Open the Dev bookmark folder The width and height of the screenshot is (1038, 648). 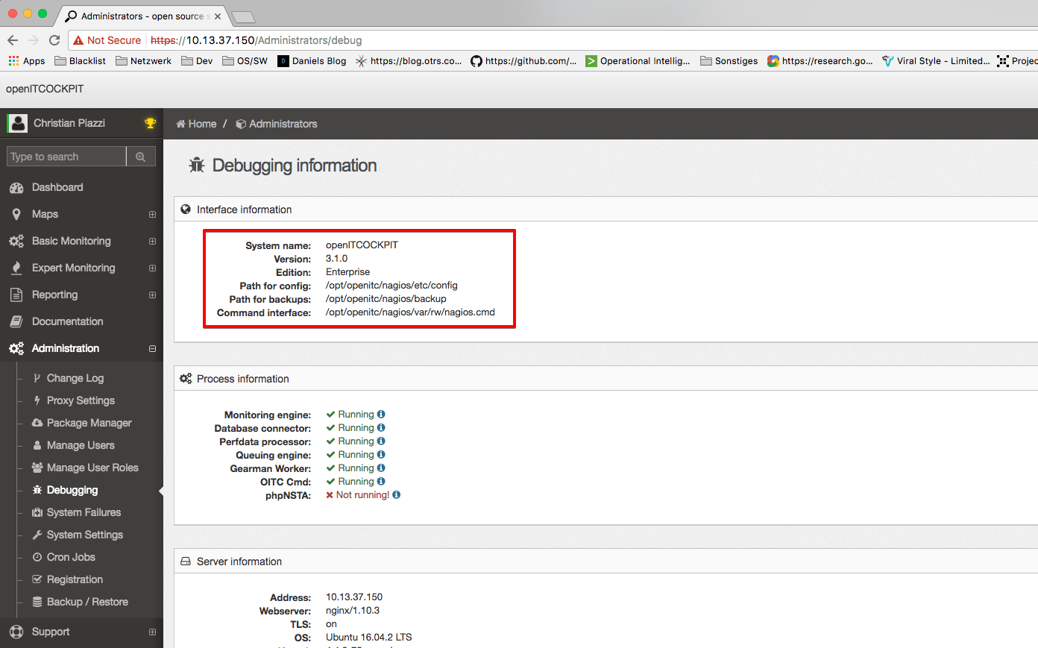click(x=198, y=61)
